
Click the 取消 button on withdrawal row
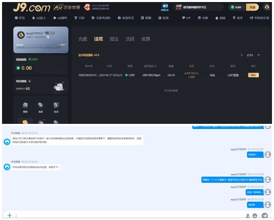click(253, 75)
